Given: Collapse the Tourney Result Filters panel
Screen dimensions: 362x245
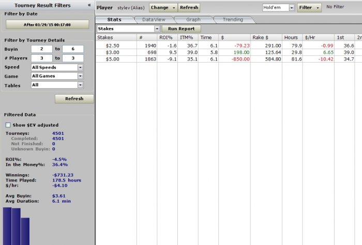Looking at the screenshot, I should (89, 4).
